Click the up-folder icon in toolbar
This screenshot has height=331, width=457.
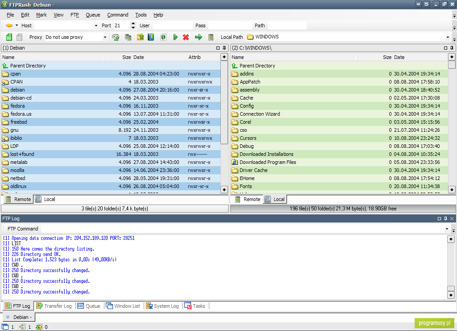[x=140, y=38]
